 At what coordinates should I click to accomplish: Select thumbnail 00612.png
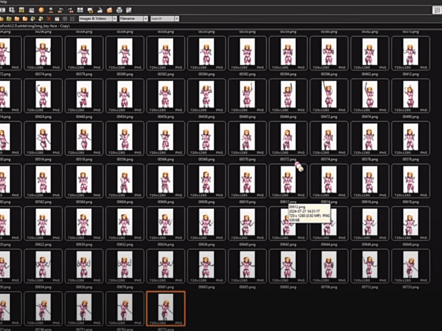click(288, 181)
